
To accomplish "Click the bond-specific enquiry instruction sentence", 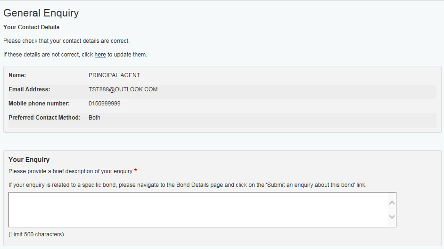I will (187, 185).
